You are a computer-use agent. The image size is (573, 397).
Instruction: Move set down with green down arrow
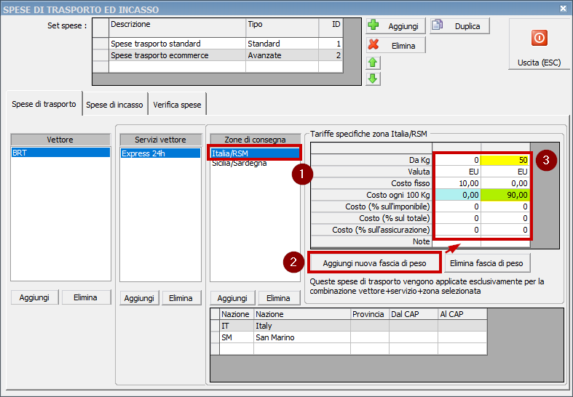tap(373, 79)
